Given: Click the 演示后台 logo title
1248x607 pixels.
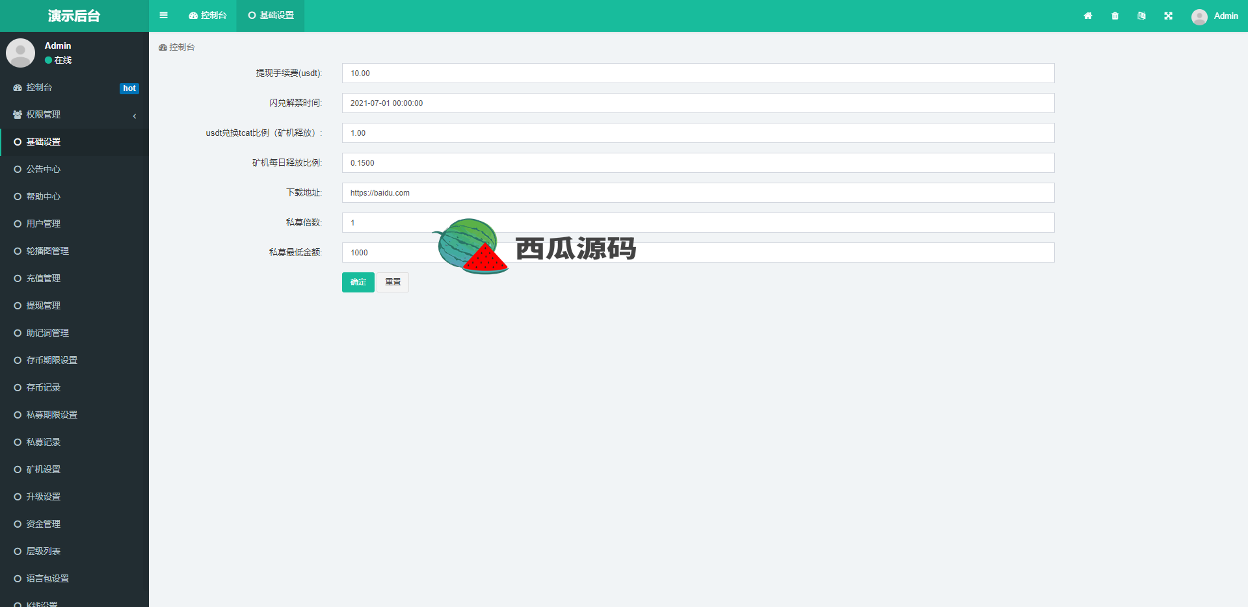Looking at the screenshot, I should [x=74, y=16].
